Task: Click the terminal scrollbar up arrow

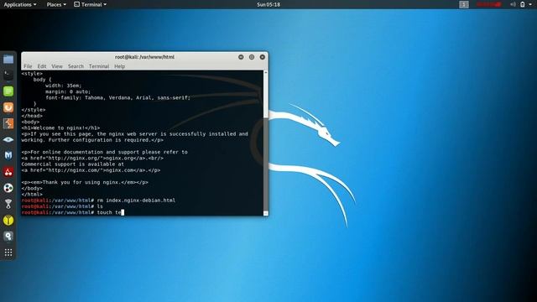Action: click(x=265, y=73)
